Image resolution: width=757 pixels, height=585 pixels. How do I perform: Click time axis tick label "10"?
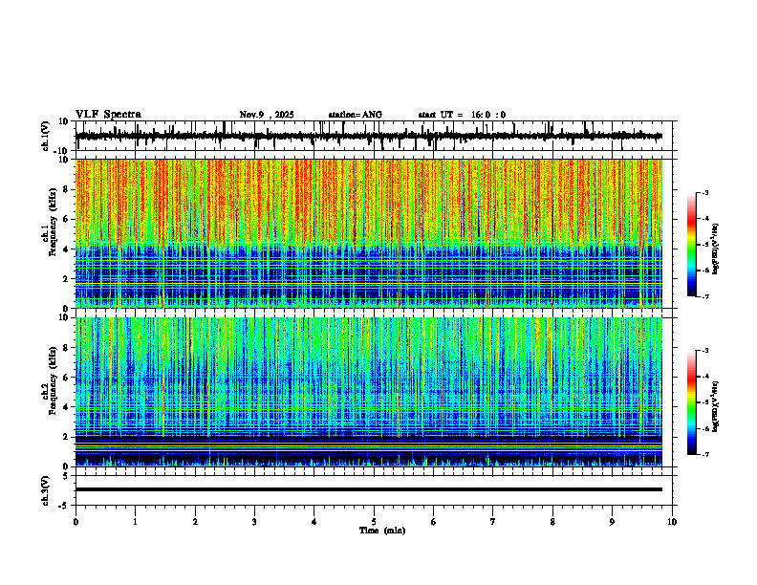click(x=672, y=522)
